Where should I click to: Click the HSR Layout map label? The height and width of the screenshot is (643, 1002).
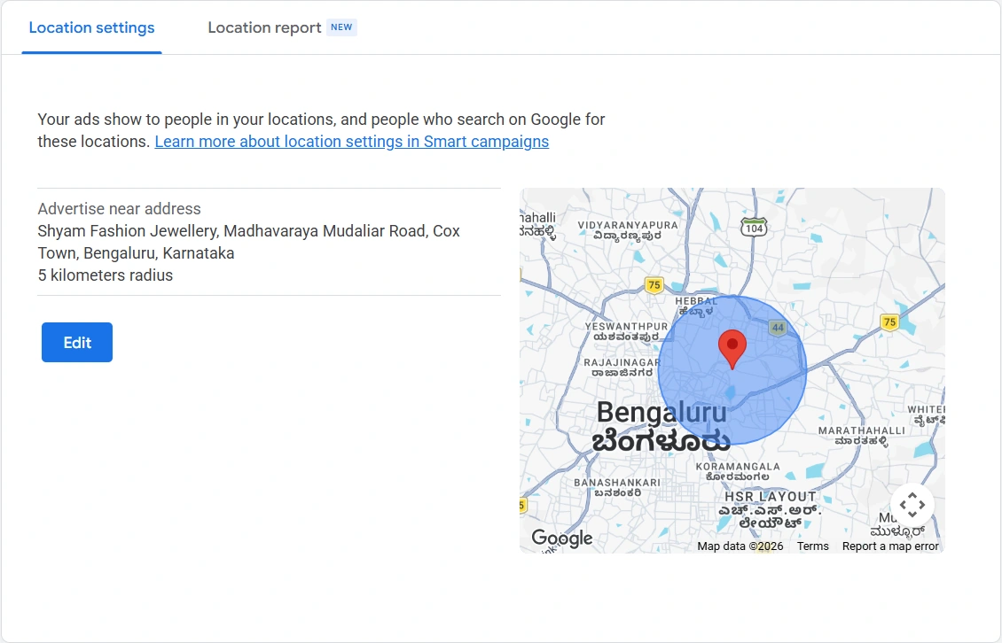point(770,509)
